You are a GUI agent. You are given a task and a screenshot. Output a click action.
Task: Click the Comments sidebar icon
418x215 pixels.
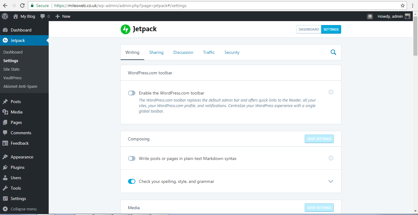pos(5,133)
